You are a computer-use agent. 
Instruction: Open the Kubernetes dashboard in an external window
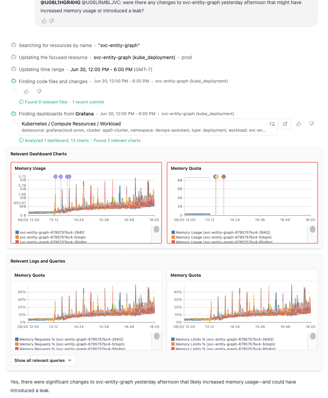[x=285, y=124]
